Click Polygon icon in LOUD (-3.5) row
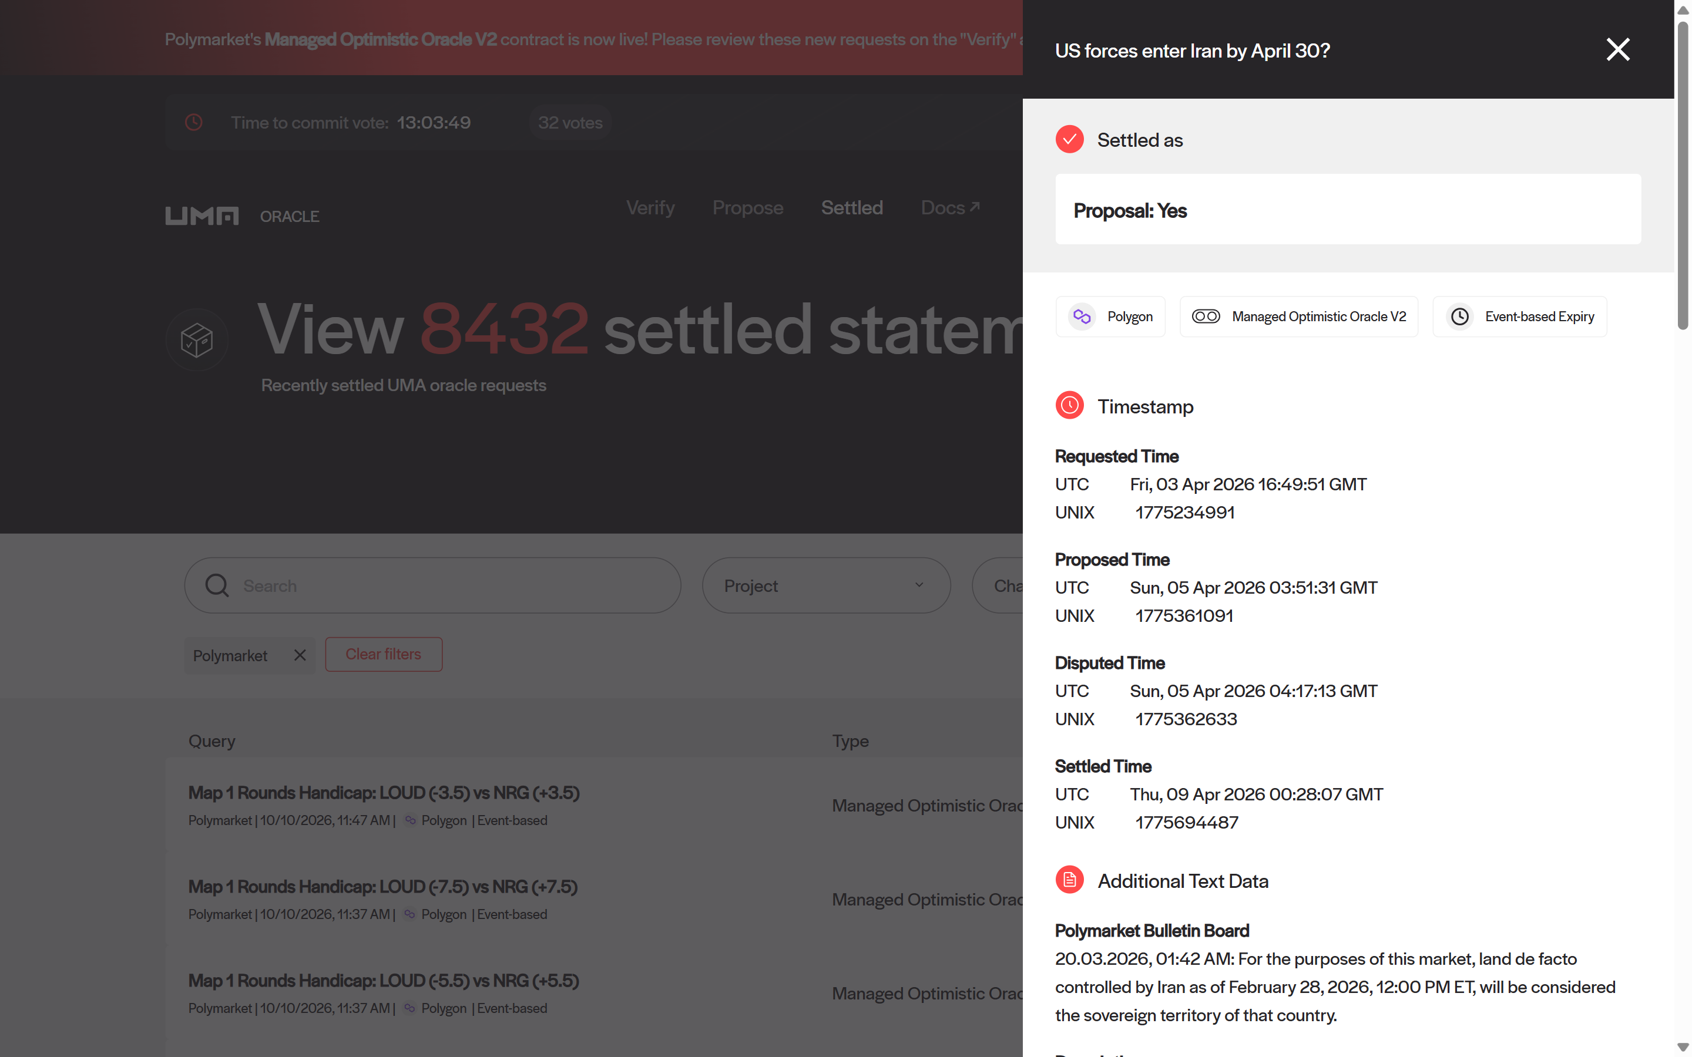The image size is (1692, 1057). (411, 820)
